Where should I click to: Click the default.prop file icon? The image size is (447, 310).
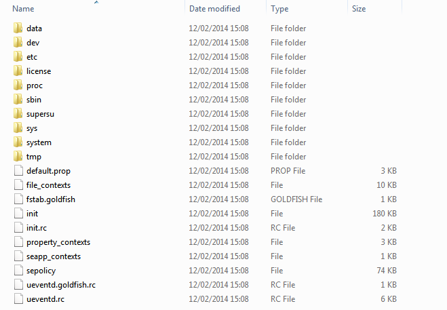pos(18,171)
